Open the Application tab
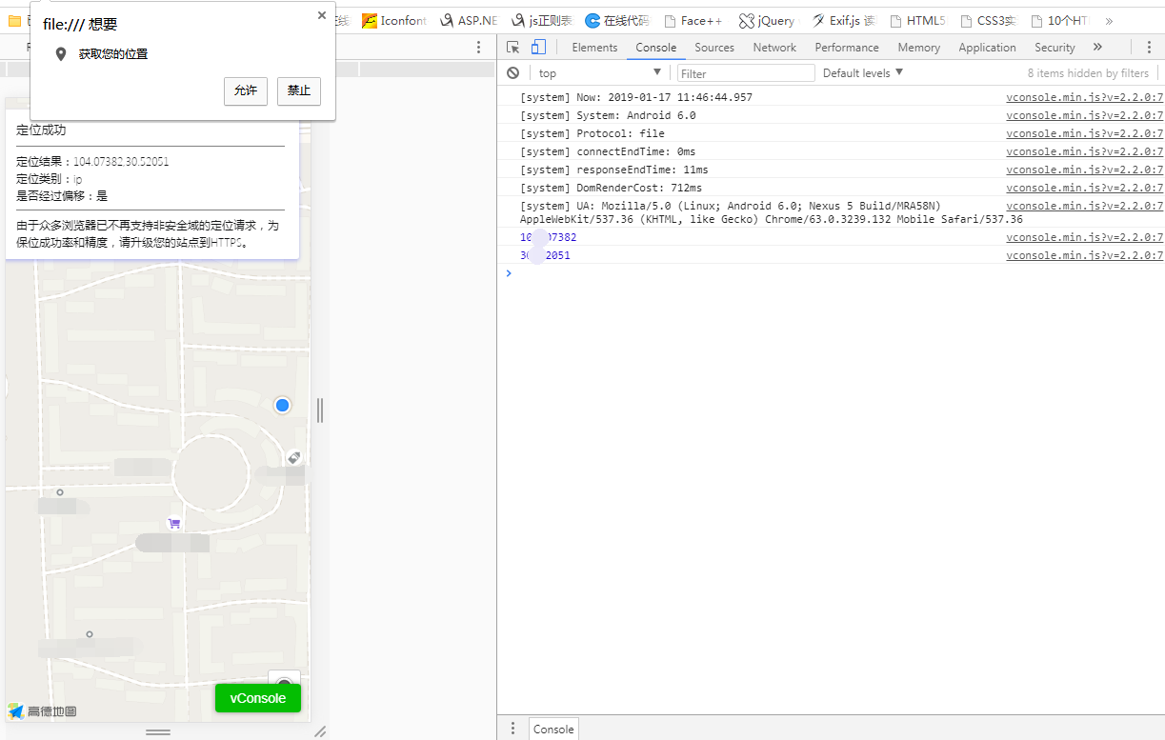Screen dimensions: 1165x740 tap(987, 48)
